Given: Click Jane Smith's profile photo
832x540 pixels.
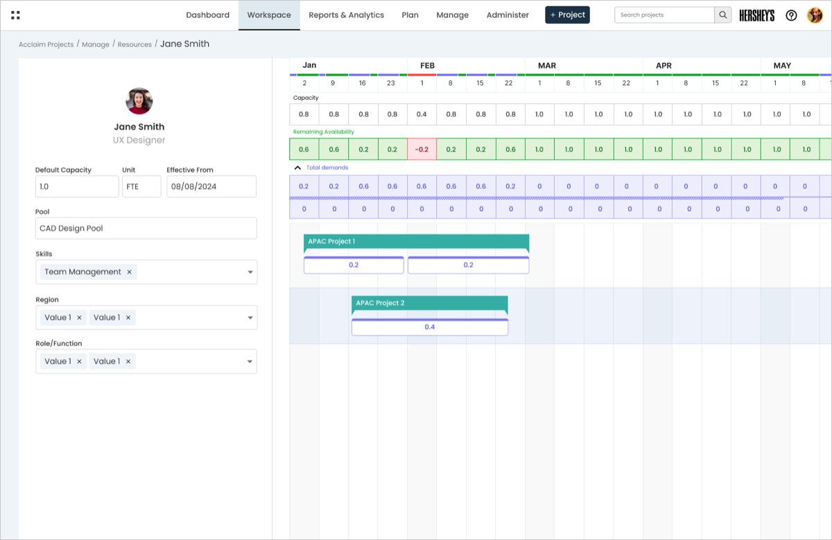Looking at the screenshot, I should 139,101.
